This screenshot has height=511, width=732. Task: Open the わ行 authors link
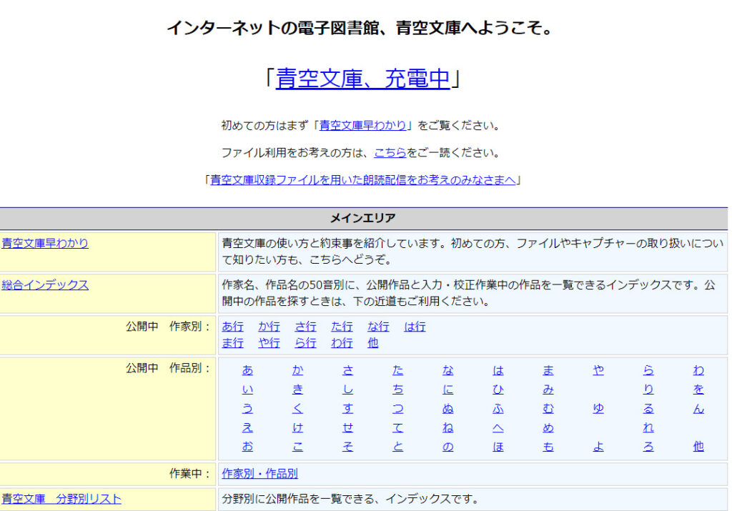pos(342,343)
